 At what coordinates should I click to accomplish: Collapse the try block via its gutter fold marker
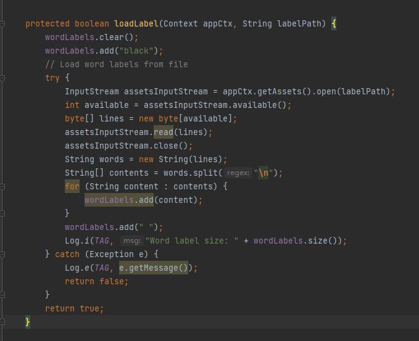2,78
